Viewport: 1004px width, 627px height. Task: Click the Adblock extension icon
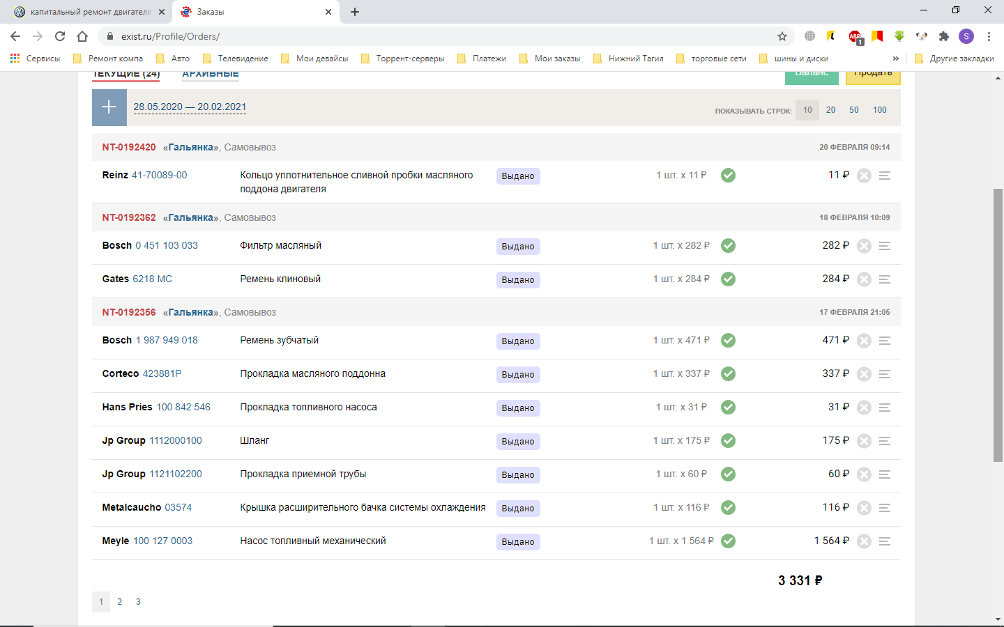[x=855, y=36]
